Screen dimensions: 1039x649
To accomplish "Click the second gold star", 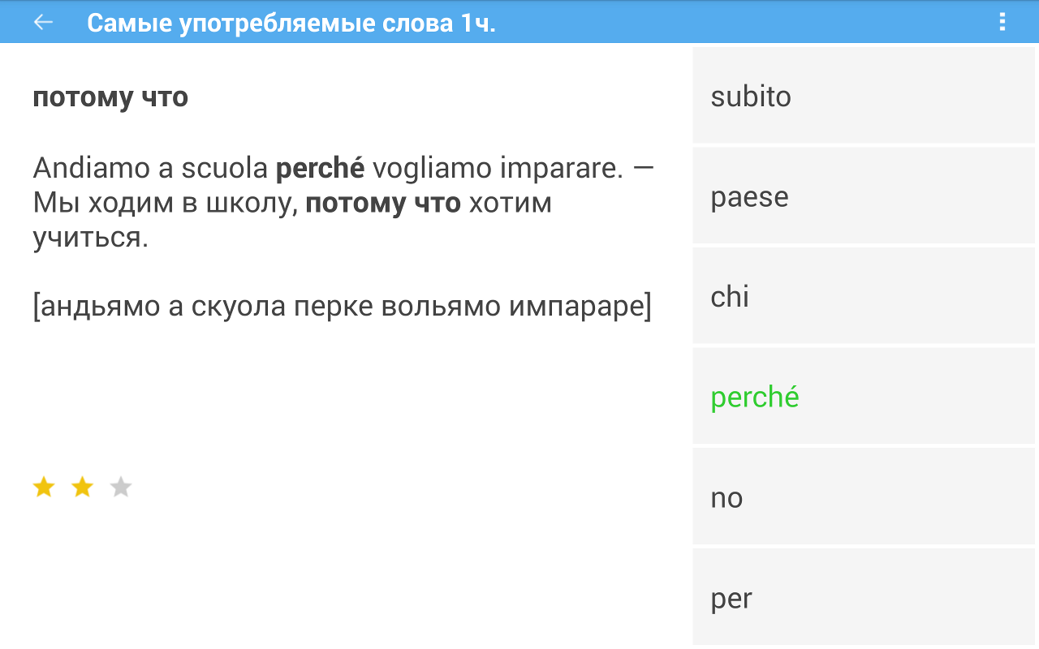I will pyautogui.click(x=82, y=487).
